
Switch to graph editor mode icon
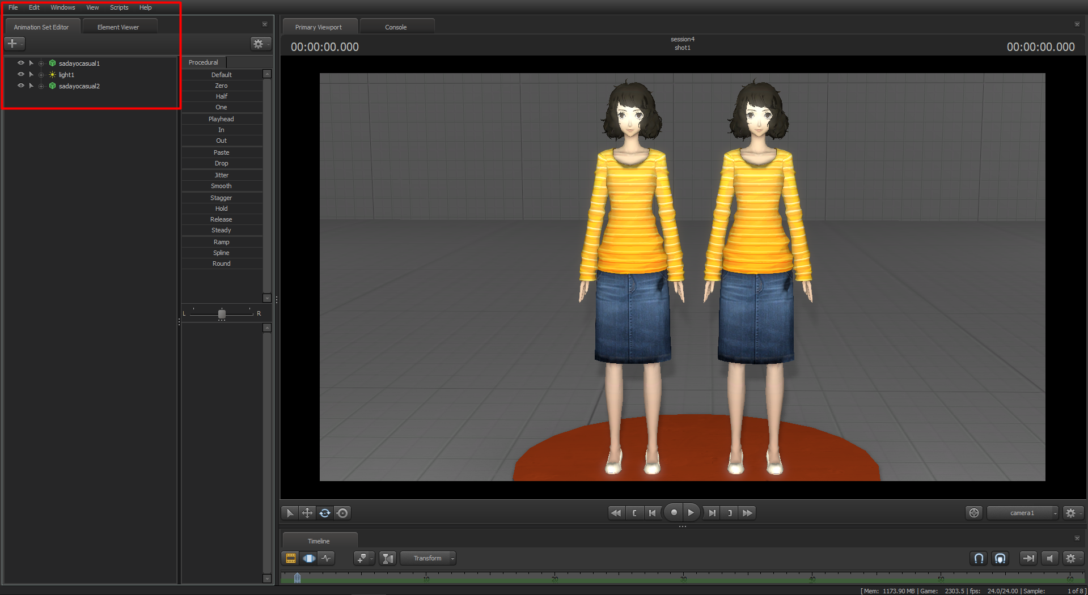tap(327, 558)
